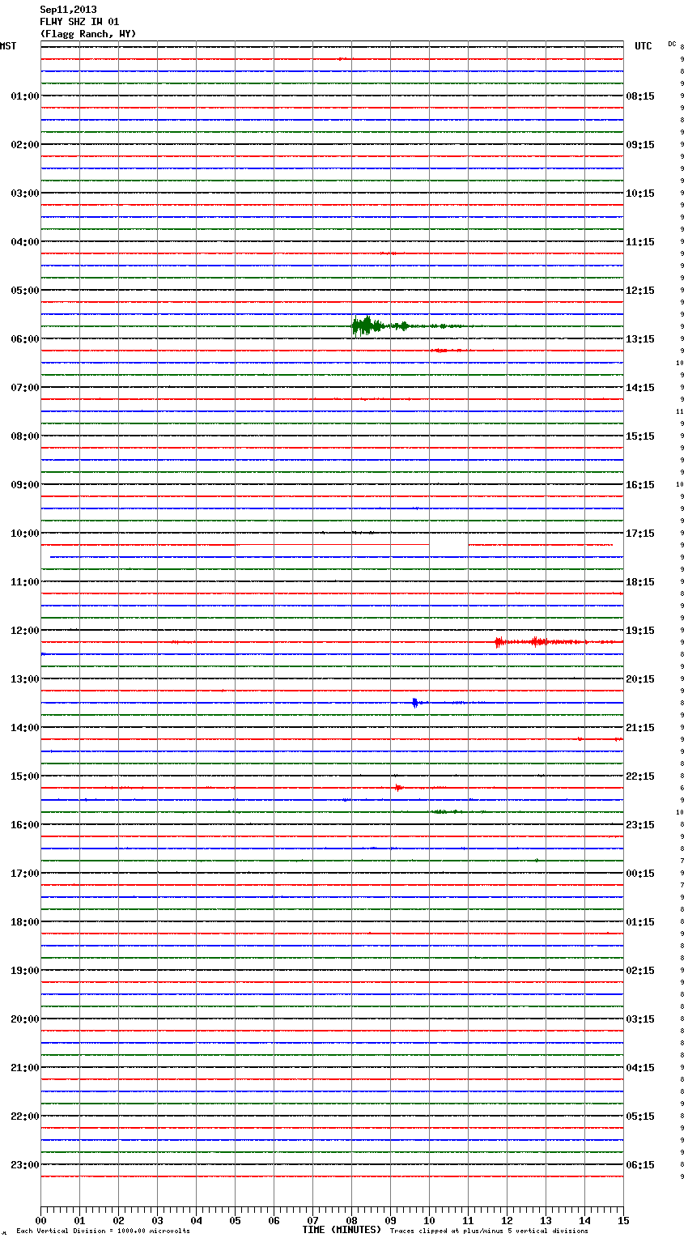Click the 13:15 UTC label
The width and height of the screenshot is (688, 1242).
(x=640, y=339)
